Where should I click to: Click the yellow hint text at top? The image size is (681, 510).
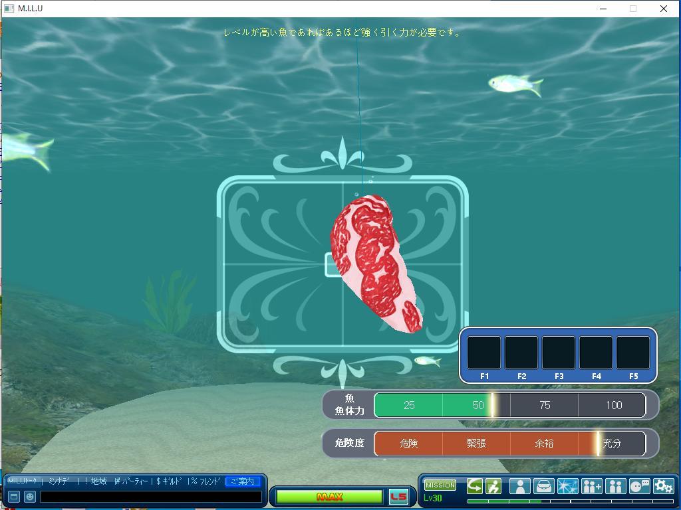tap(342, 33)
